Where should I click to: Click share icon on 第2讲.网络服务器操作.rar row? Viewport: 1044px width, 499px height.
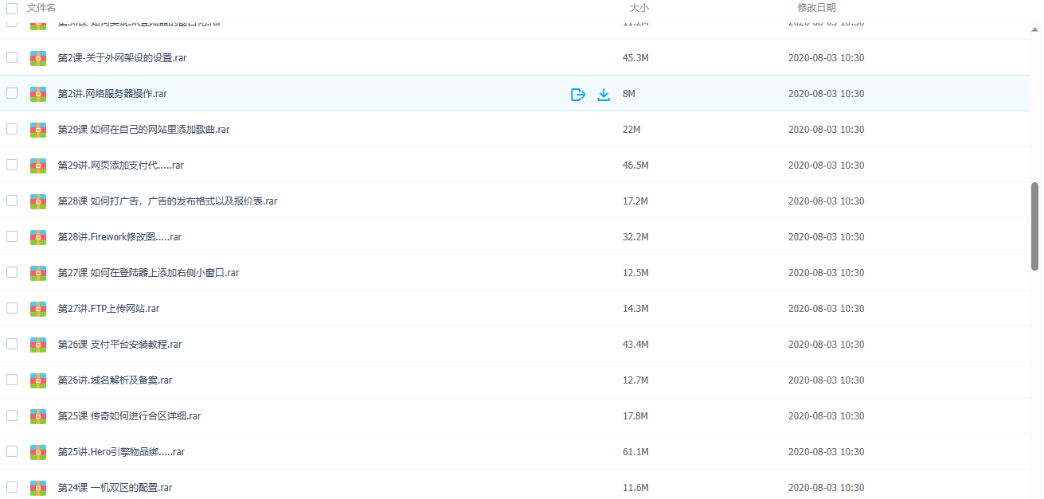tap(578, 94)
